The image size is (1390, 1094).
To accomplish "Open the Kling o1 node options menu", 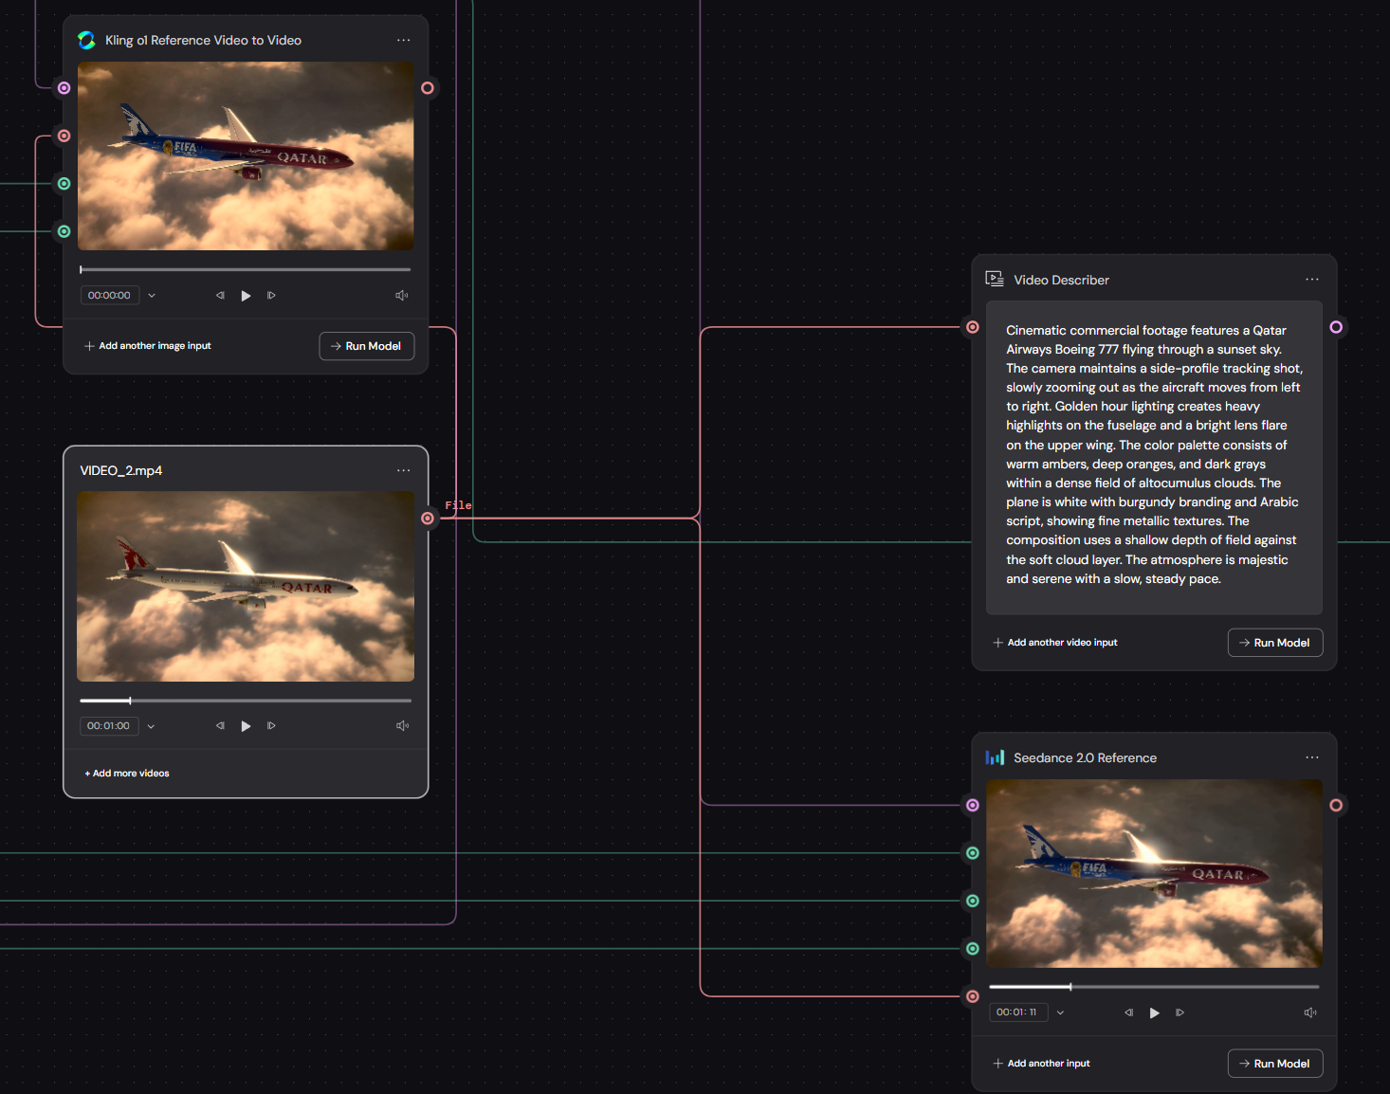I will [x=404, y=40].
